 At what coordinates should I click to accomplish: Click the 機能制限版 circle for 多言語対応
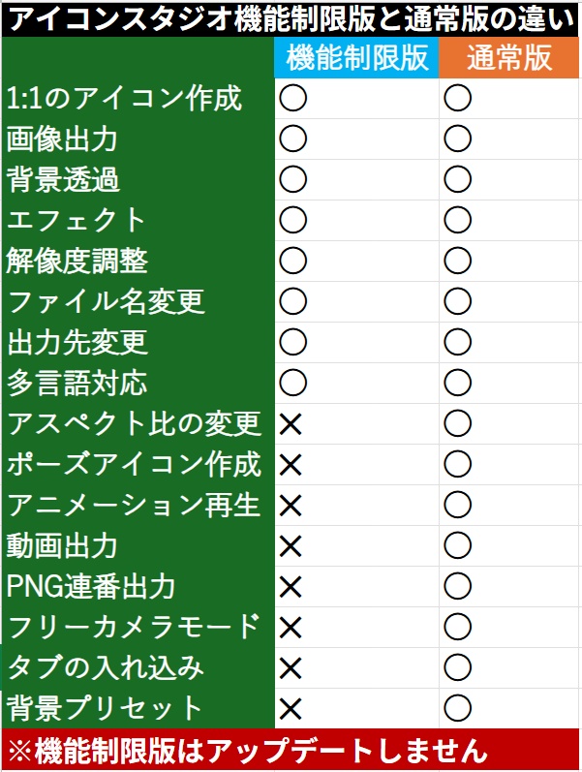pos(292,384)
